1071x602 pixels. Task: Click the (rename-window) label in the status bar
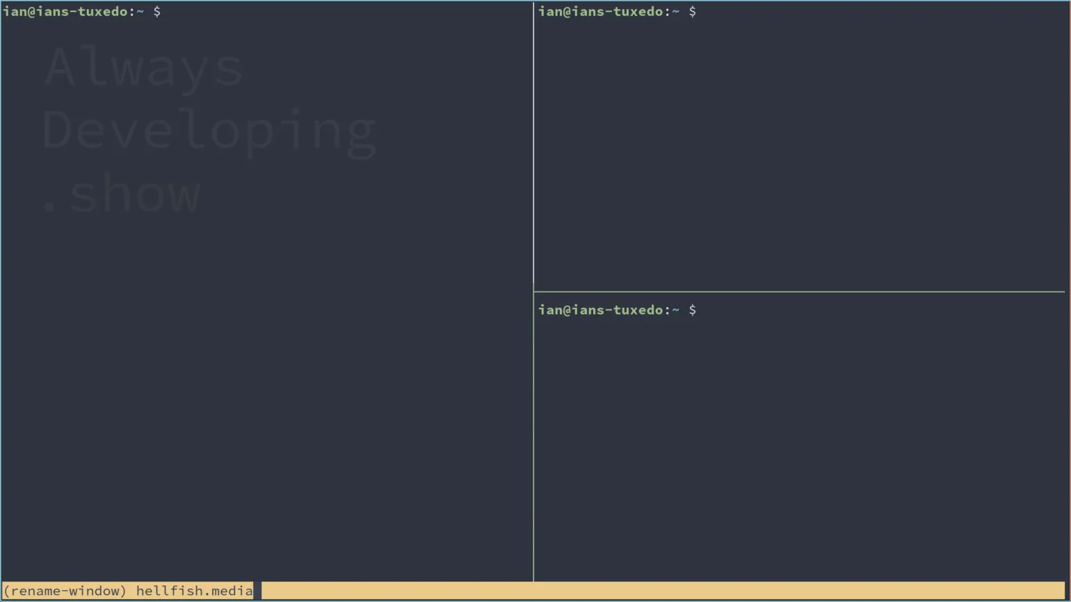point(65,591)
